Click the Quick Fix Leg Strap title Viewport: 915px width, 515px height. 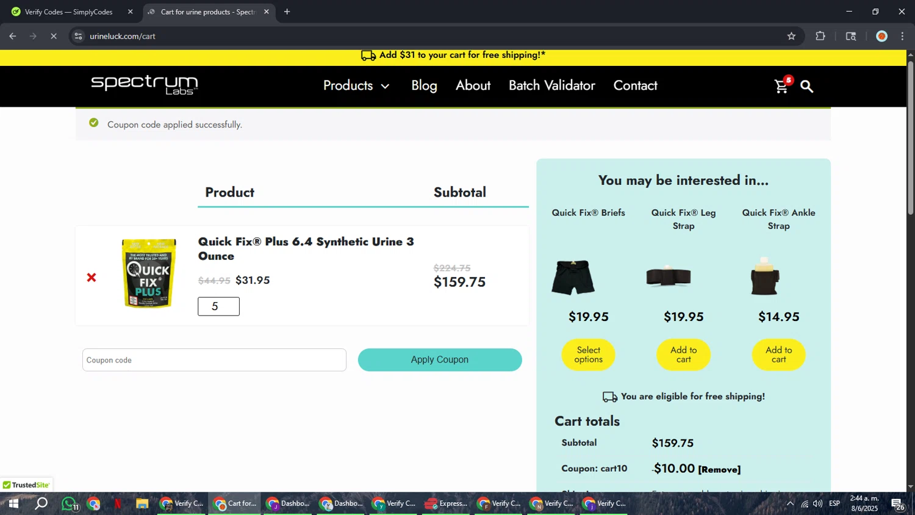(x=683, y=219)
